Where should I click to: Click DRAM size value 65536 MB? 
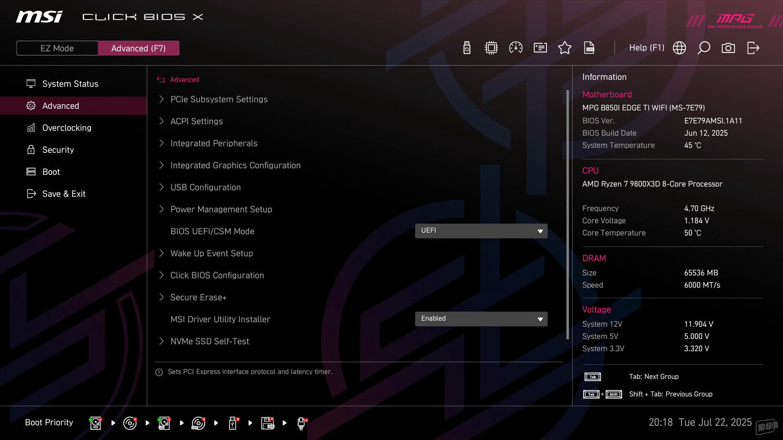coord(701,273)
